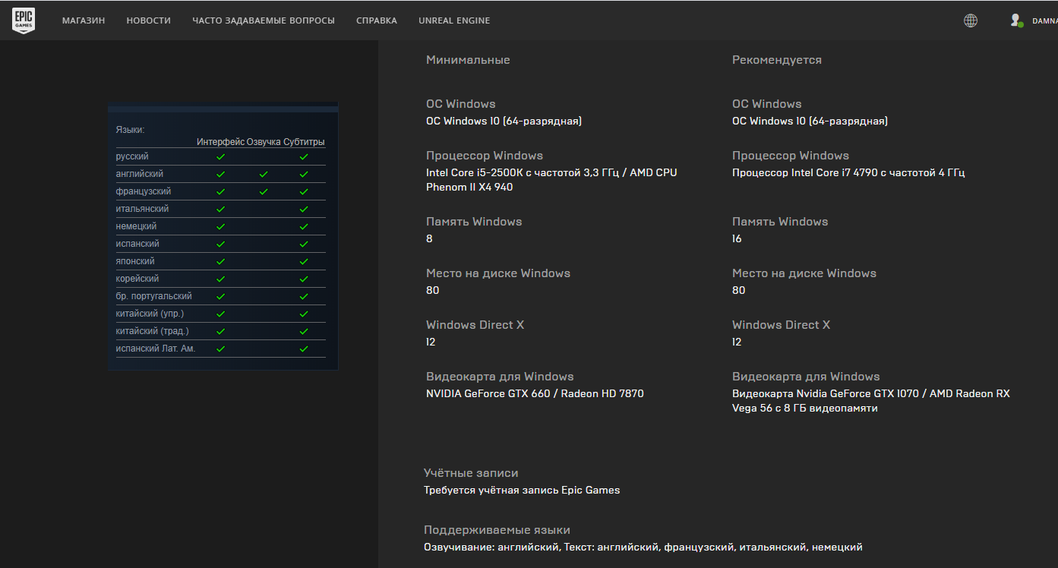Viewport: 1058px width, 568px height.
Task: Click the Учётные записи heading
Action: [471, 473]
